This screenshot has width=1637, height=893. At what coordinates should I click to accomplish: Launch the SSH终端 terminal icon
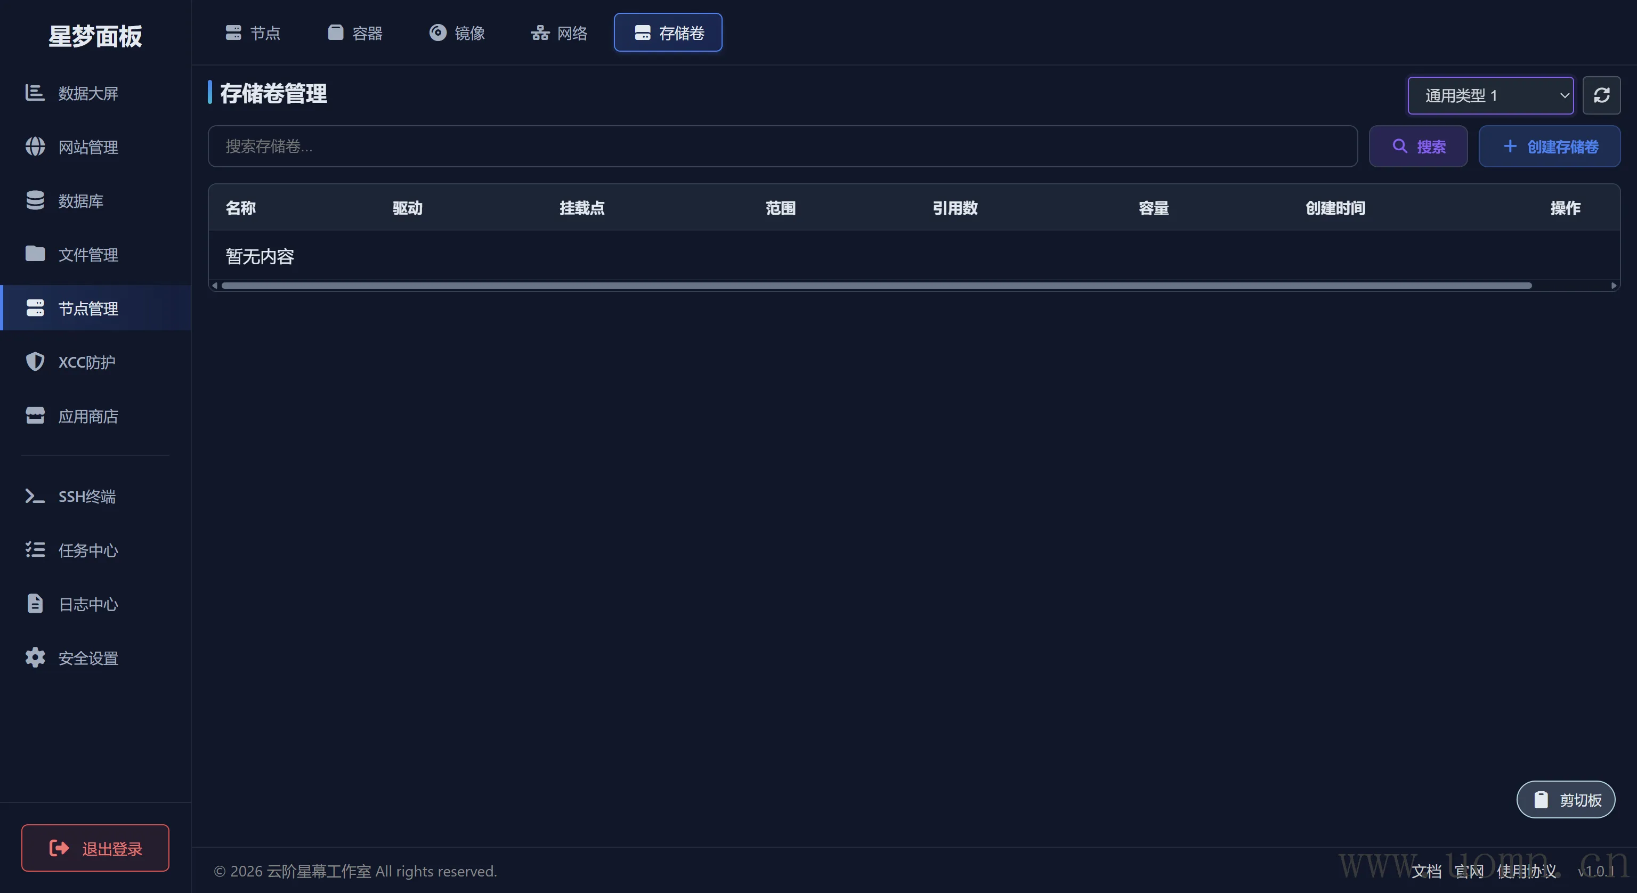pos(35,496)
